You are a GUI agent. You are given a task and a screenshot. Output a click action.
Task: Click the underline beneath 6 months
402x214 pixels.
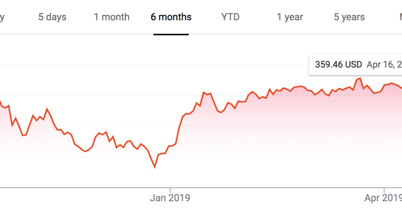[171, 35]
